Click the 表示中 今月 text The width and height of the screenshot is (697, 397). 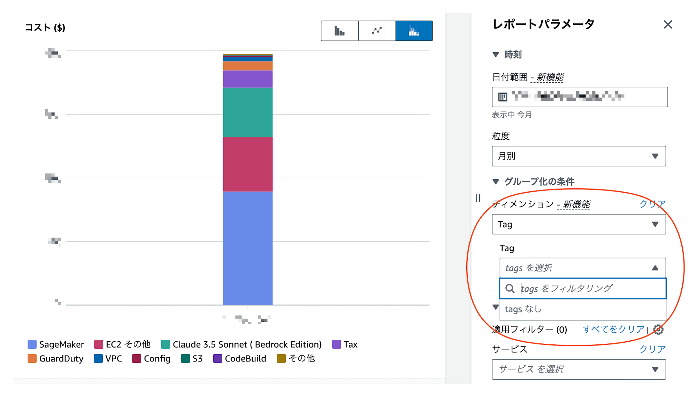(x=512, y=115)
